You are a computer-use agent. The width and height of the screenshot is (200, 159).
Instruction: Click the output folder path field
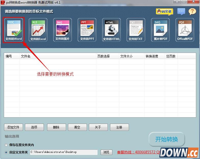[x=64, y=152]
